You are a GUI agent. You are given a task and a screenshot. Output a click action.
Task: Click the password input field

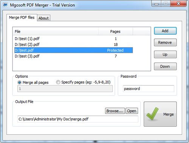click(x=149, y=89)
